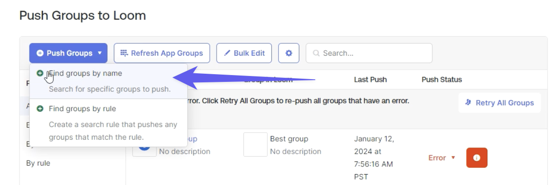Open the Best group name text
The height and width of the screenshot is (185, 549).
[x=289, y=139]
